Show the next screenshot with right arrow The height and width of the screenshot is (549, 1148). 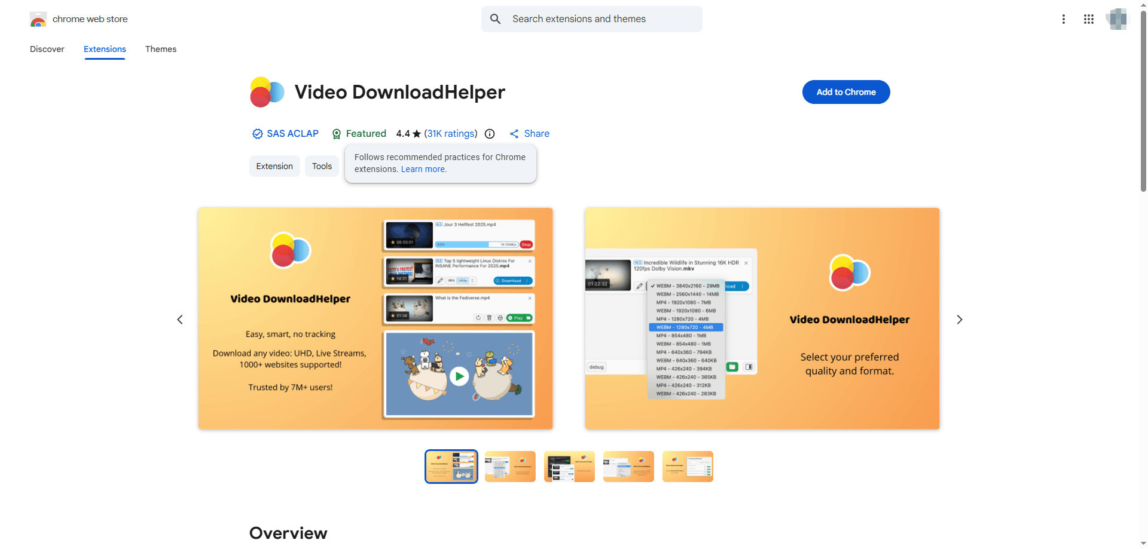(x=959, y=320)
